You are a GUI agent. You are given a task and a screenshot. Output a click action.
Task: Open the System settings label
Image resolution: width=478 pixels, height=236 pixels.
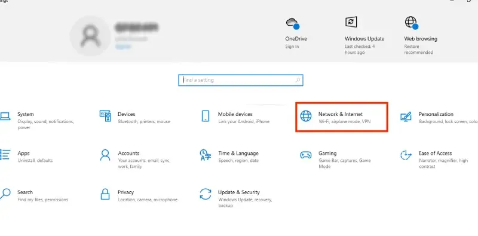(x=25, y=114)
